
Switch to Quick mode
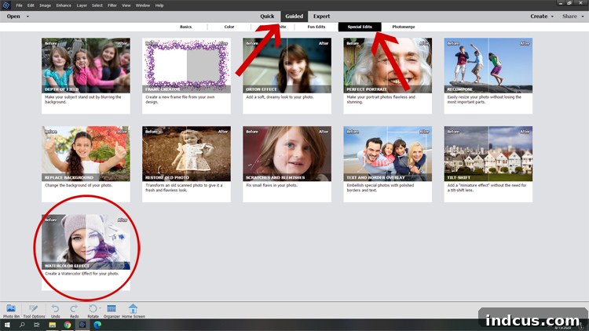(x=267, y=16)
